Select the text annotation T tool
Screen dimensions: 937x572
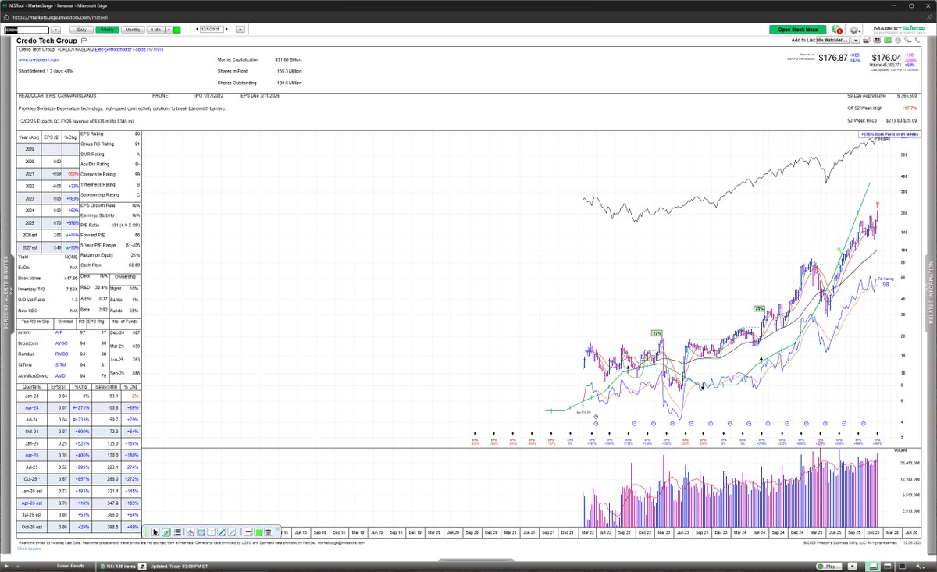212,532
